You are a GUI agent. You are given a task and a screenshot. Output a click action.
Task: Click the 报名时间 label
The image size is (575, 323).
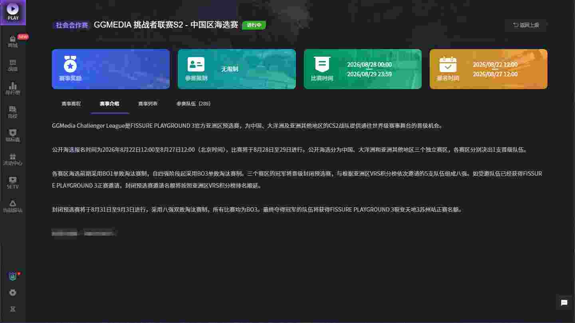tap(448, 78)
